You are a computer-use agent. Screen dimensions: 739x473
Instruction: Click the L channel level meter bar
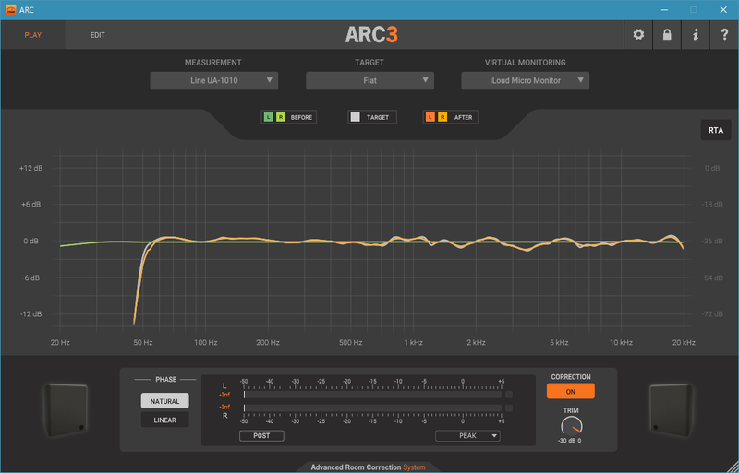coord(372,395)
